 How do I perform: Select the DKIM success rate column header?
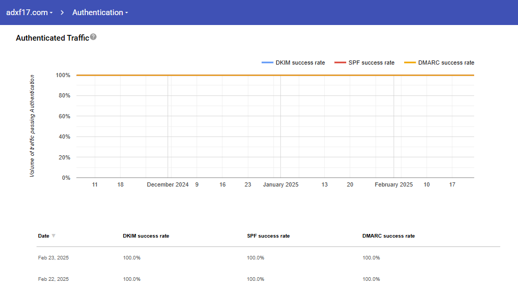(x=146, y=236)
